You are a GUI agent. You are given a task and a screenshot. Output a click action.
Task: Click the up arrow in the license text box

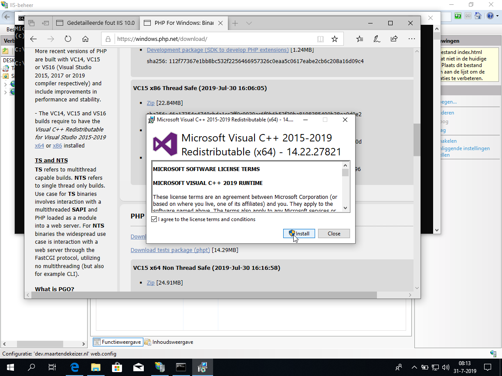click(345, 165)
